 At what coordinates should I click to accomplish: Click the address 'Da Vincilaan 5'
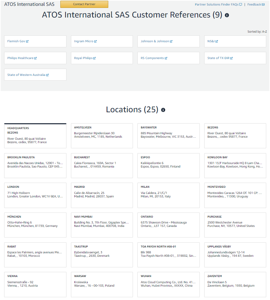tap(217, 282)
